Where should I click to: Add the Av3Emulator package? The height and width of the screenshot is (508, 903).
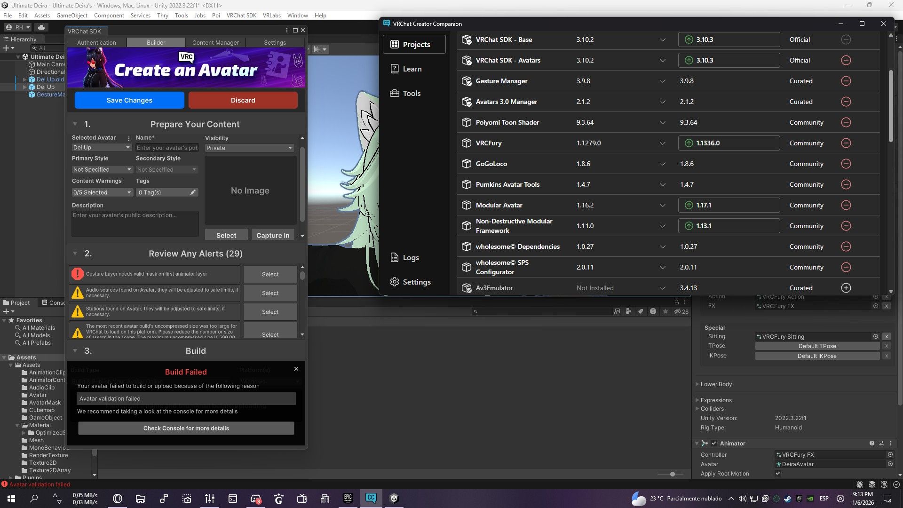(x=846, y=288)
